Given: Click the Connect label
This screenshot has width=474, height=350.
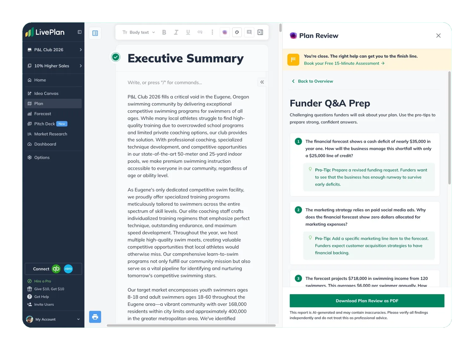Looking at the screenshot, I should click(x=41, y=269).
